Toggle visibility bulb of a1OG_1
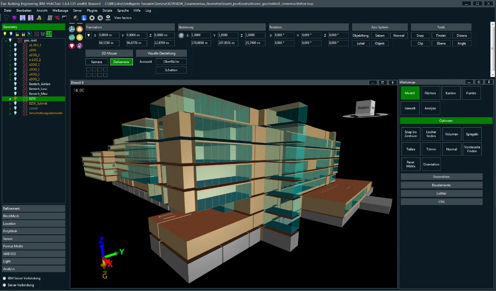The height and width of the screenshot is (291, 496). [15, 55]
